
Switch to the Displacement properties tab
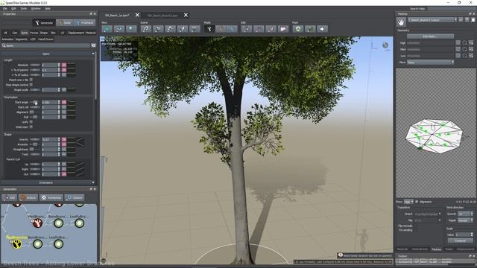[x=76, y=33]
